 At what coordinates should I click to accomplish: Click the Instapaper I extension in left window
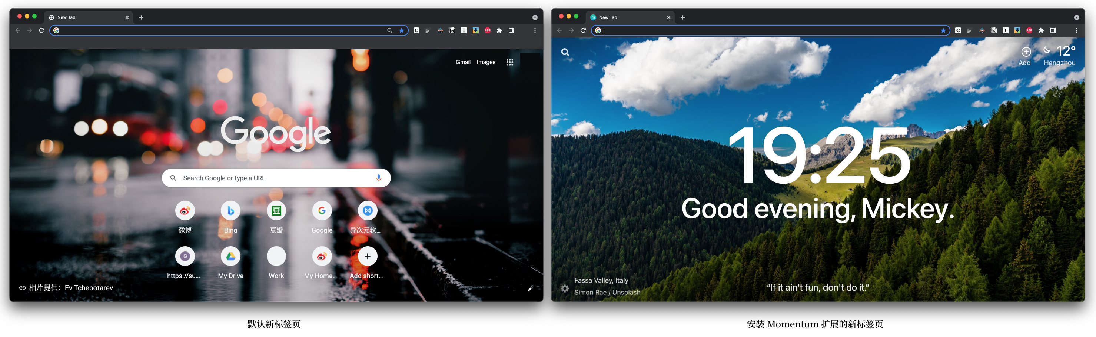coord(464,30)
